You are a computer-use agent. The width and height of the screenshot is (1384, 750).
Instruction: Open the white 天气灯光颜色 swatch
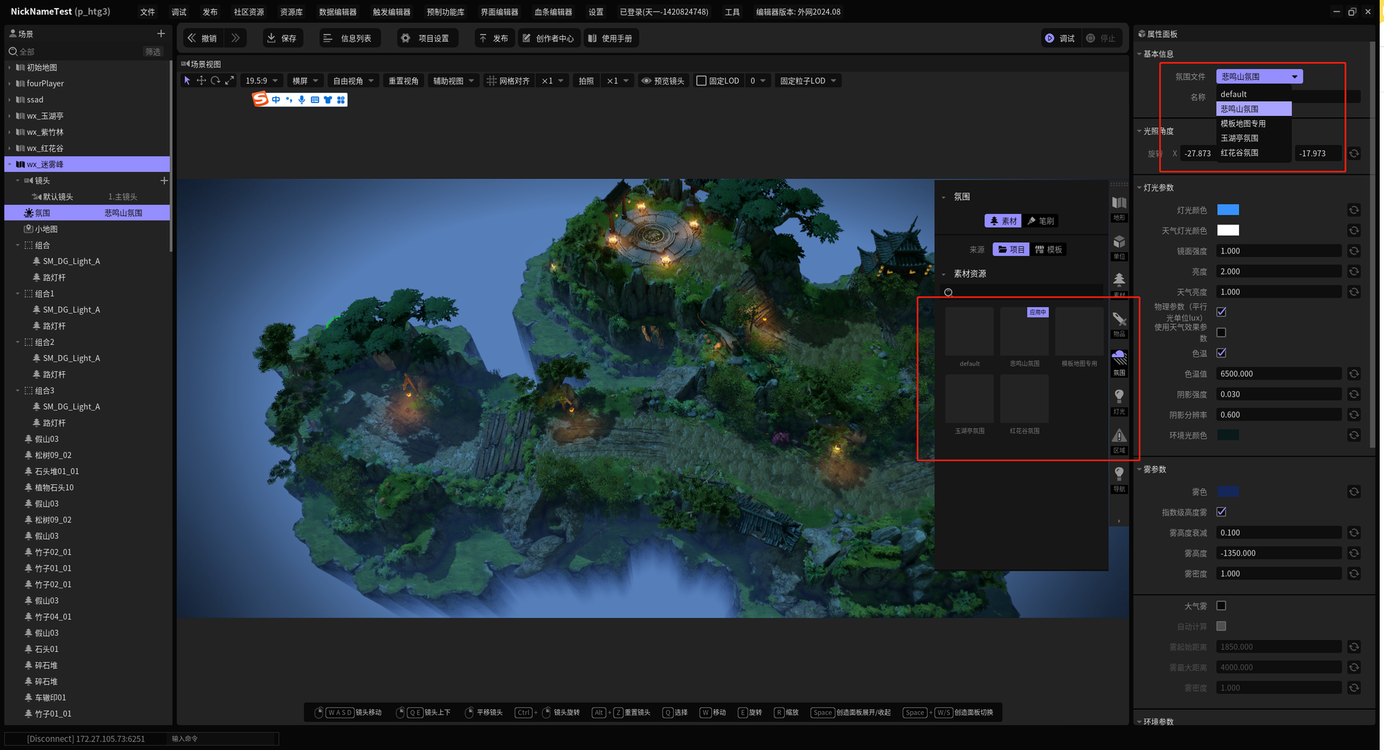(1228, 231)
